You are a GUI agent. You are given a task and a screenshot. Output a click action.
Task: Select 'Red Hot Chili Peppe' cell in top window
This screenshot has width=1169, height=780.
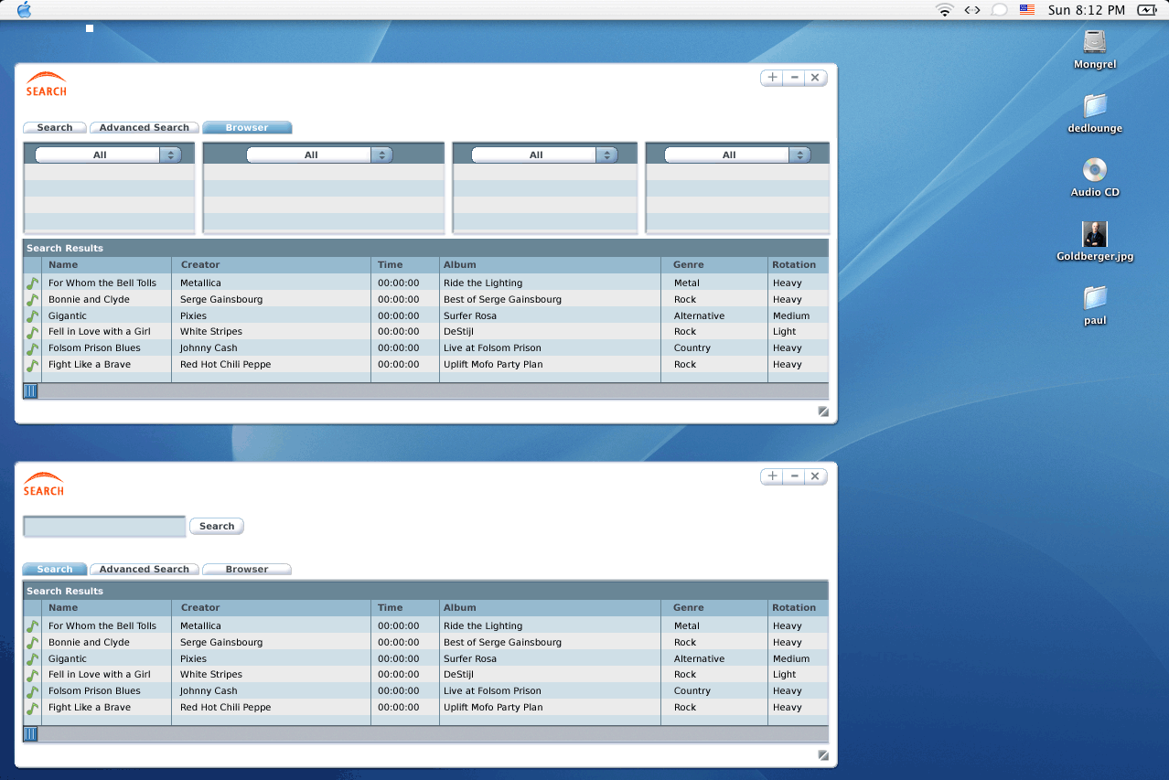click(x=225, y=365)
